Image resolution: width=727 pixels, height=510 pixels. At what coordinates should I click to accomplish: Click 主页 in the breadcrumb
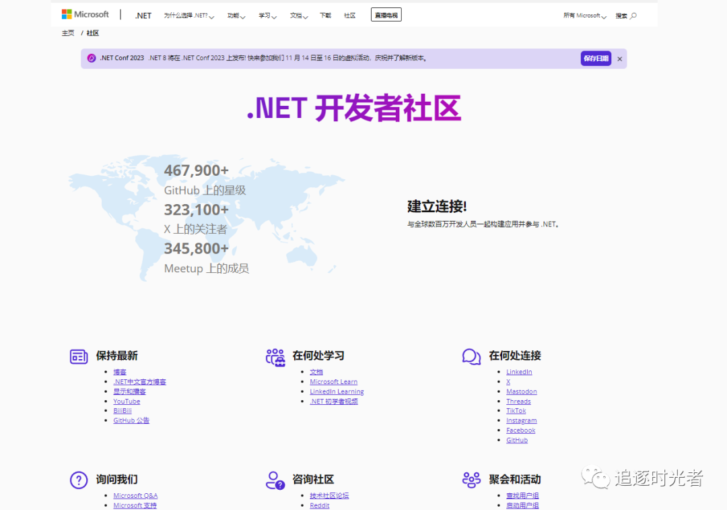(x=67, y=32)
